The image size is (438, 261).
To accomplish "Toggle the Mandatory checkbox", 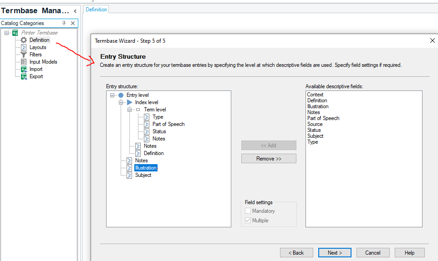I will pyautogui.click(x=248, y=211).
